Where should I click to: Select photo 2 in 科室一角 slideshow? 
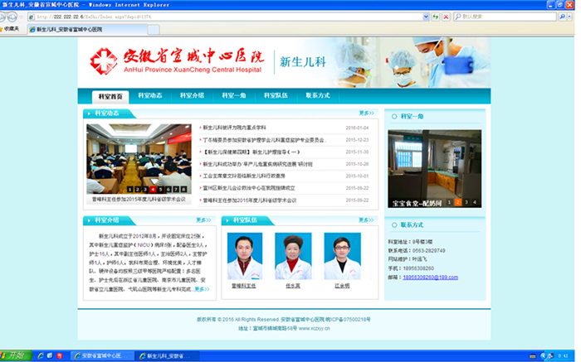[x=458, y=202]
